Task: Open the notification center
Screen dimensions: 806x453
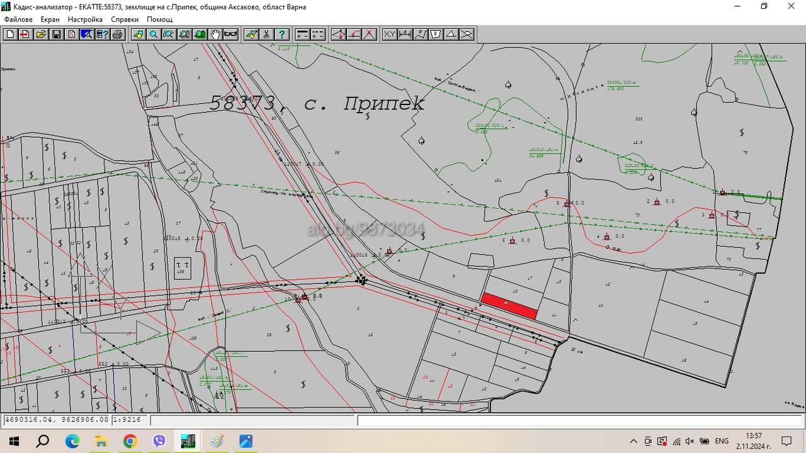Action: [x=786, y=441]
